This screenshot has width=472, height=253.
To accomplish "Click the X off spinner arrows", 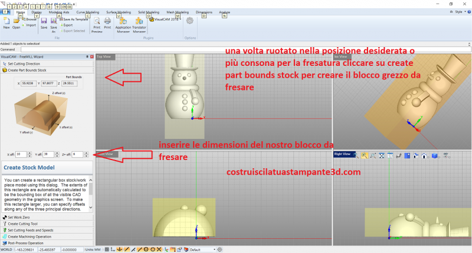I will click(x=29, y=155).
